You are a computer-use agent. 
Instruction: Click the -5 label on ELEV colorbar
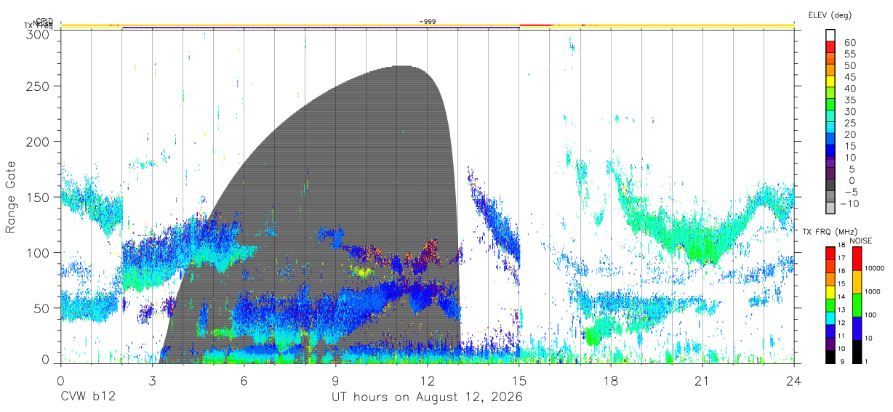pyautogui.click(x=850, y=193)
